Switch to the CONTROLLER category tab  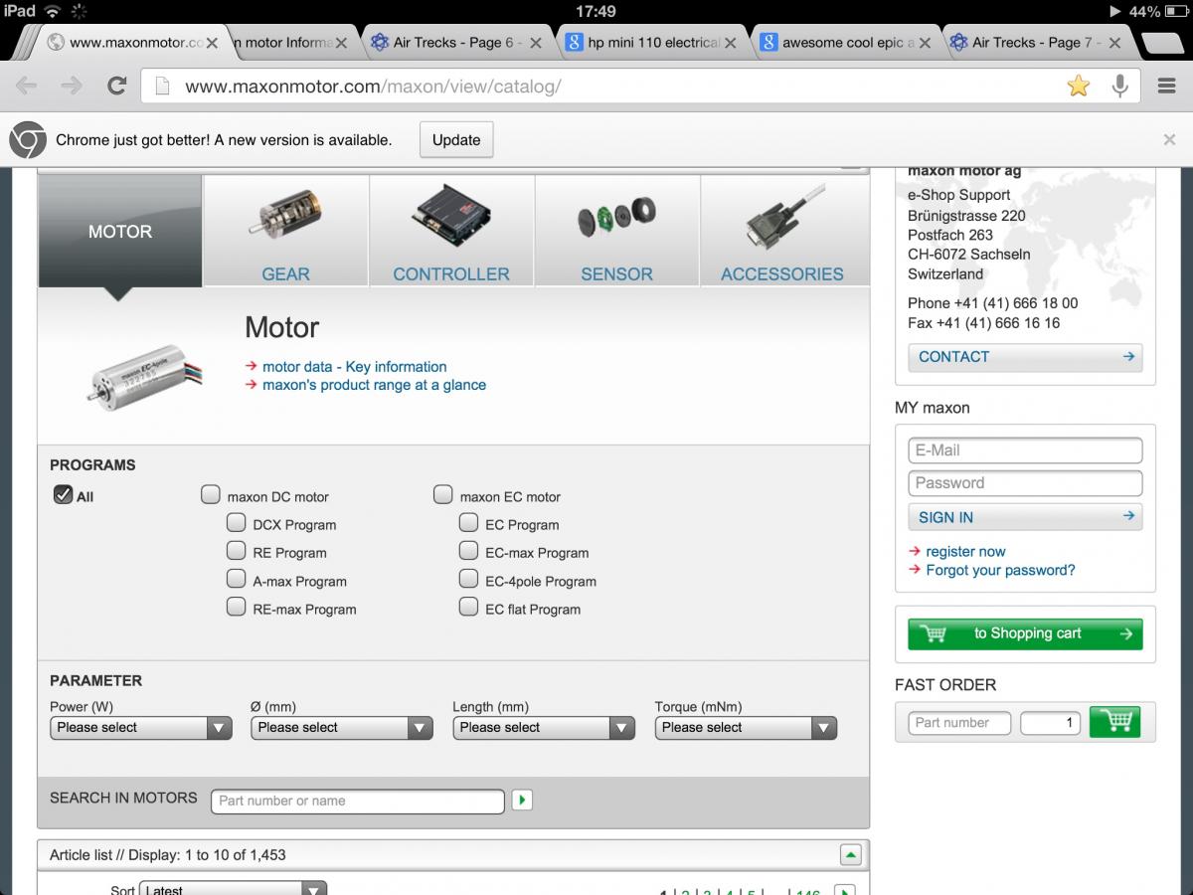[451, 231]
